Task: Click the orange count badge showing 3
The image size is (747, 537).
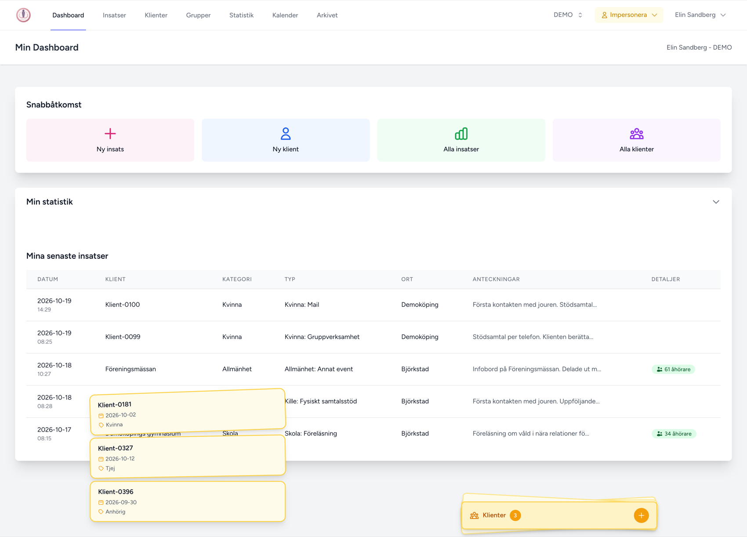Action: pos(515,515)
